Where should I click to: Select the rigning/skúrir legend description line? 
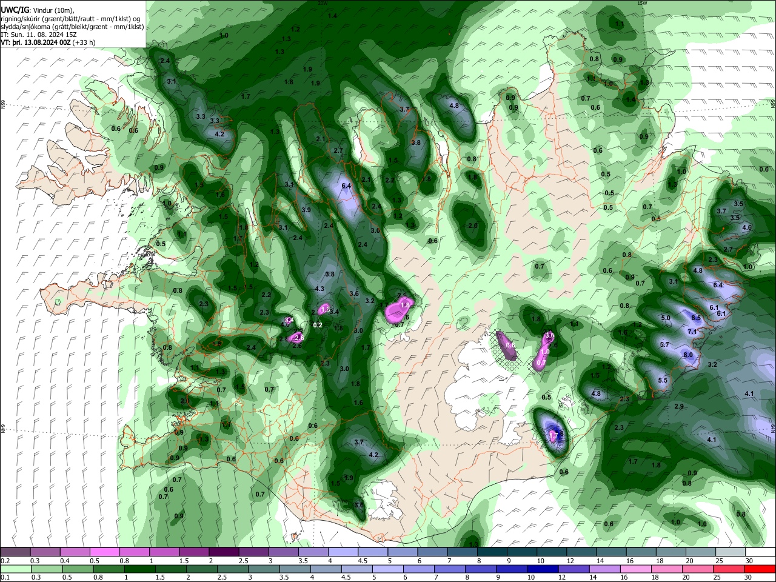(70, 19)
